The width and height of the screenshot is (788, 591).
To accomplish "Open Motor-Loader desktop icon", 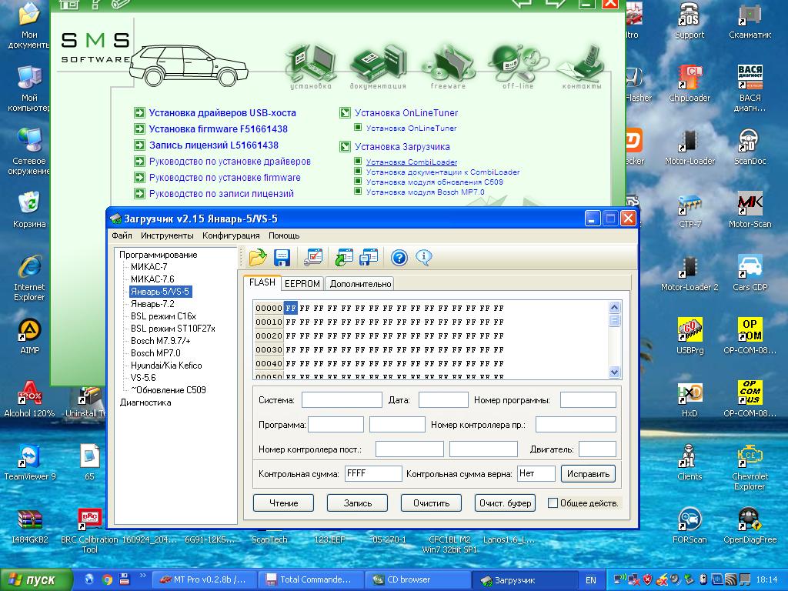I will click(689, 147).
